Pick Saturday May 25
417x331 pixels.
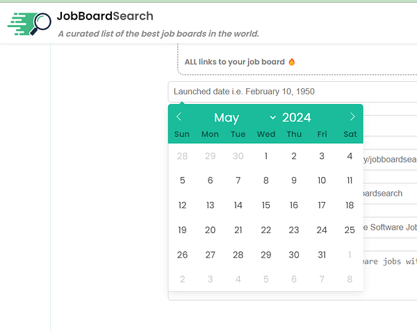coord(350,230)
